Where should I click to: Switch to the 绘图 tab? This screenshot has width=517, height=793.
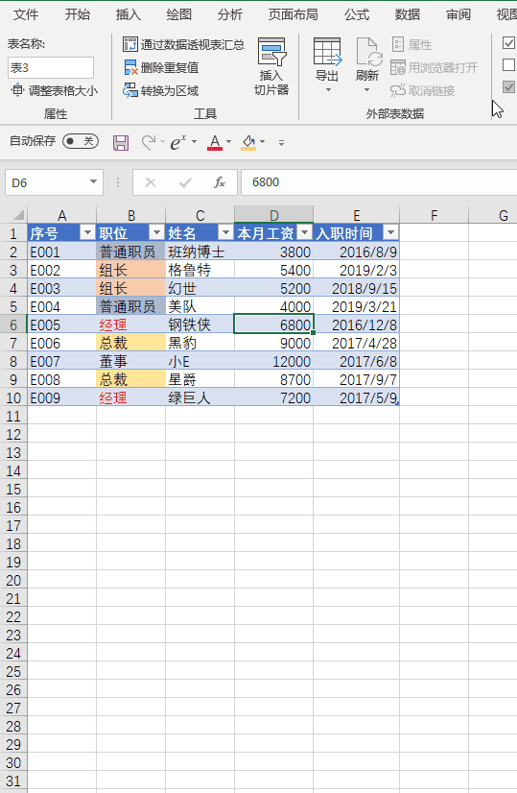point(179,14)
